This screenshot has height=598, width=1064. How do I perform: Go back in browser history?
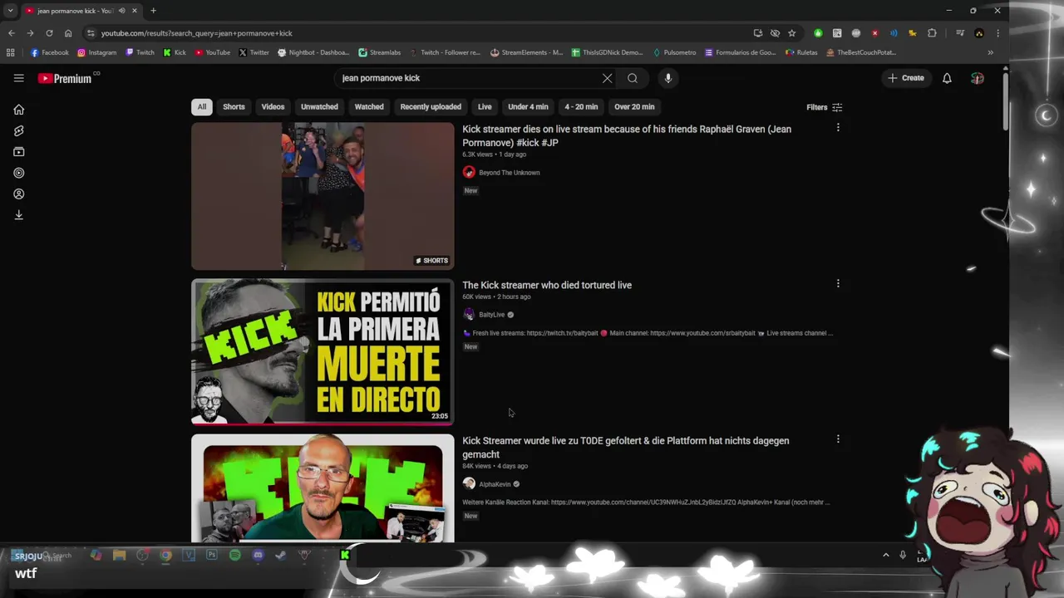(11, 33)
